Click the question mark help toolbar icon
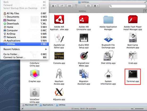 [x=76, y=6]
